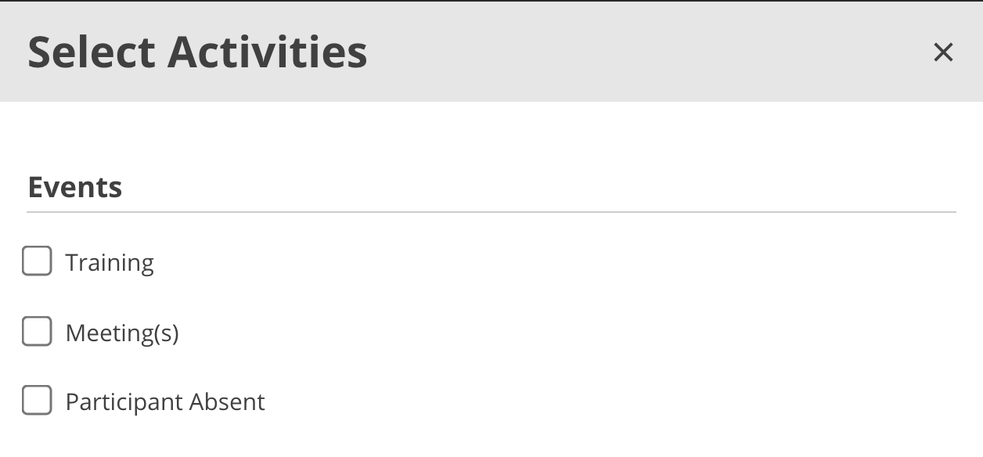Mark Training as a selected event
Screen dimensions: 983x457
(37, 261)
